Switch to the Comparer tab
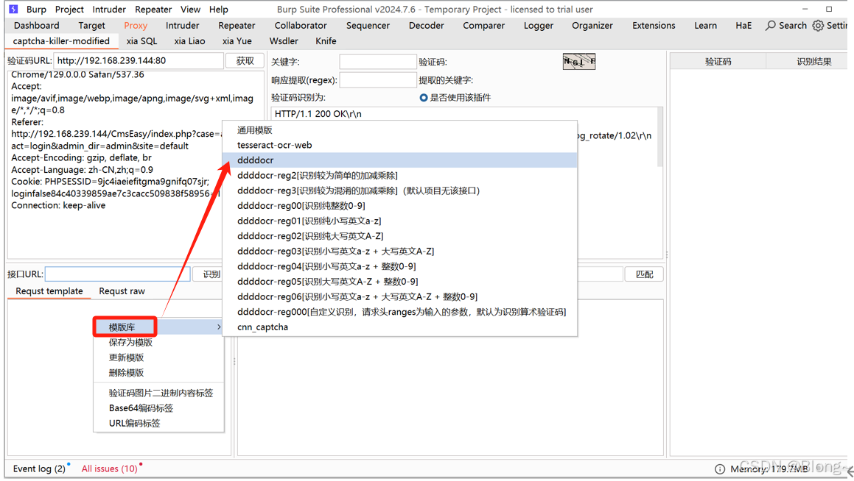 coord(483,26)
